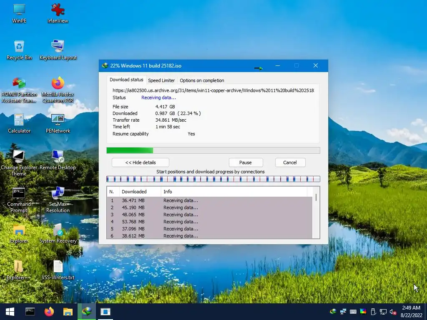Open the network computers tray icon
The height and width of the screenshot is (320, 427).
pyautogui.click(x=343, y=312)
